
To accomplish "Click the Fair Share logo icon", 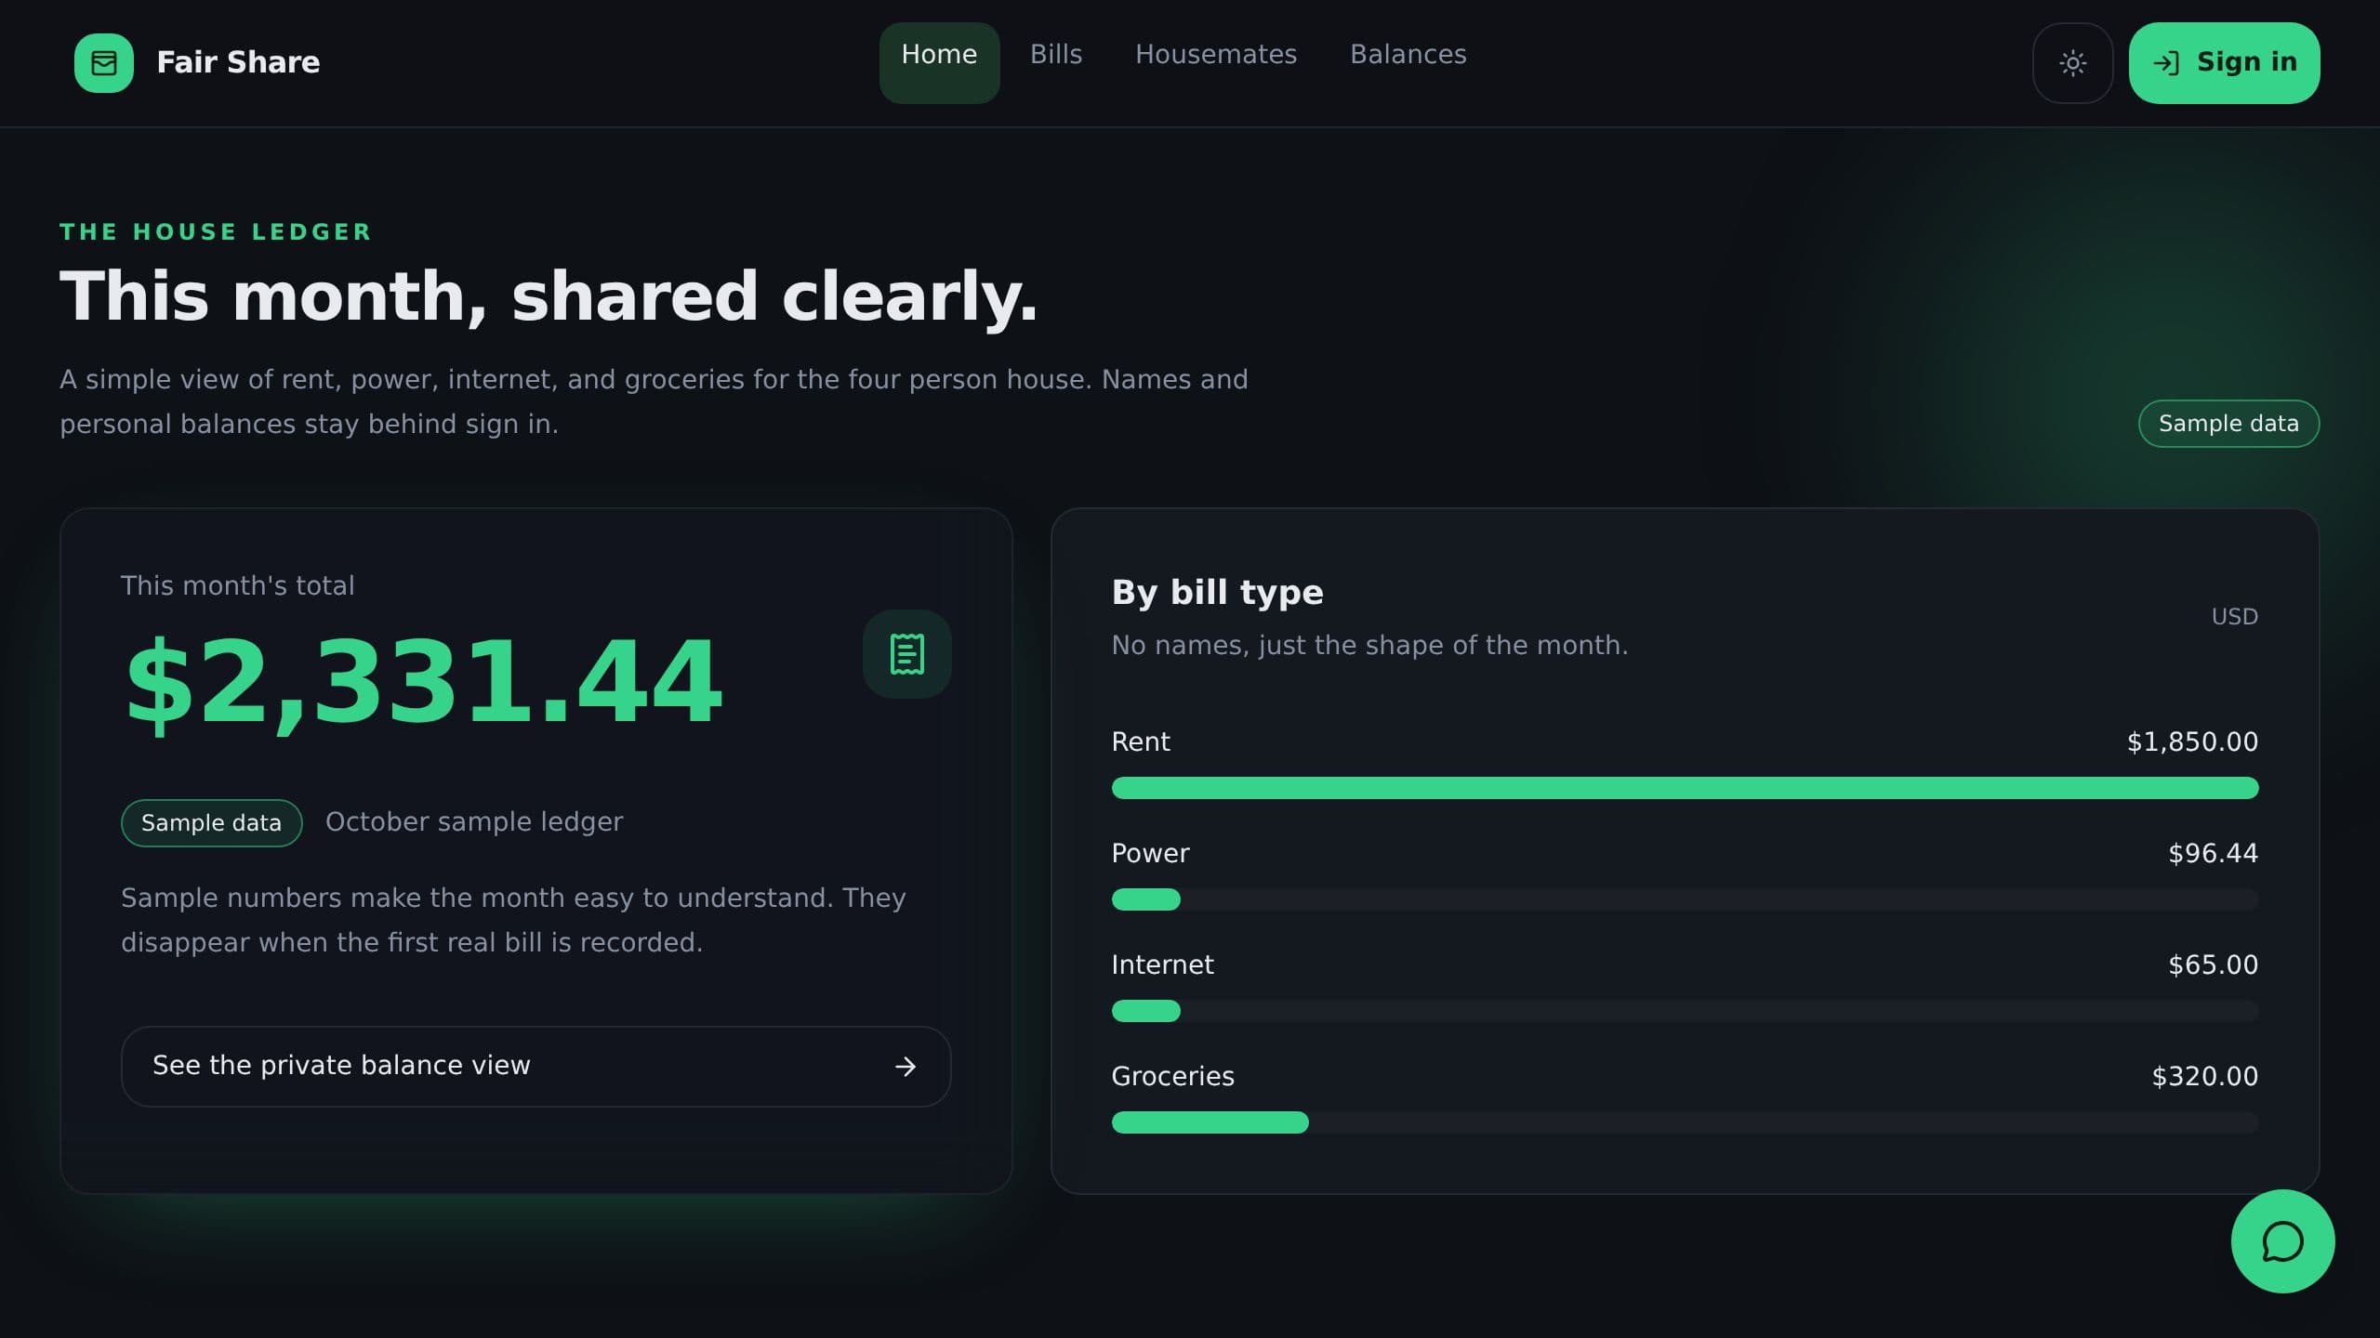I will click(x=104, y=63).
